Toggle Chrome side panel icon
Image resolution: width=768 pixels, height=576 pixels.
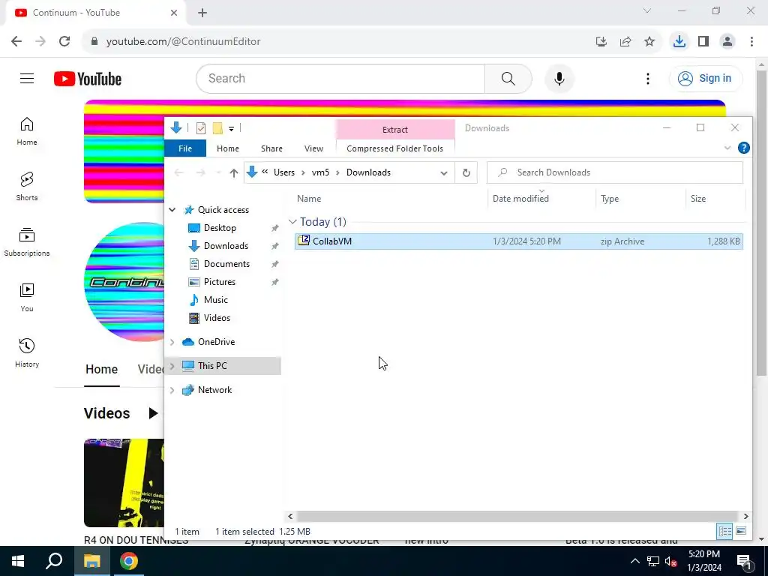pos(703,42)
